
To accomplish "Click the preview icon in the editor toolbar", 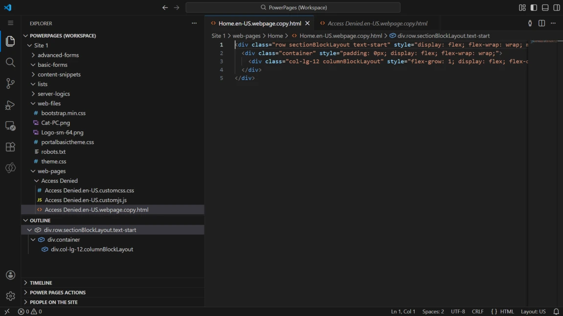I will pyautogui.click(x=530, y=23).
